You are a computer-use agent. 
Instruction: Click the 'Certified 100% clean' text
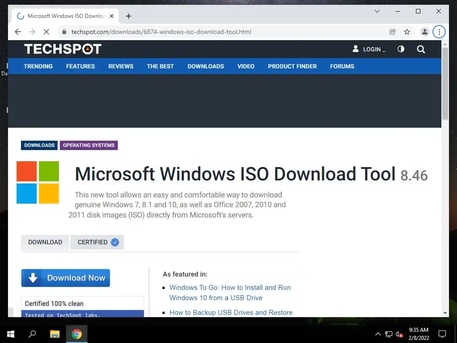tap(54, 303)
